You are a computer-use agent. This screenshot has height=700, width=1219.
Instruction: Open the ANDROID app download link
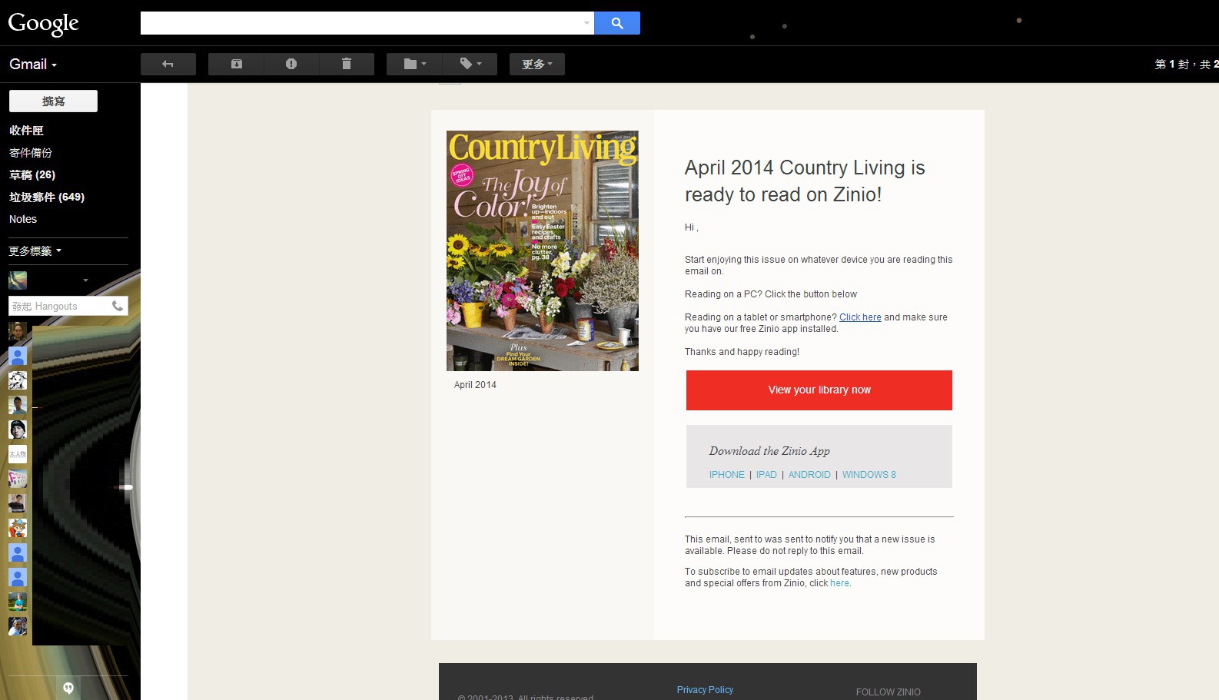coord(809,475)
